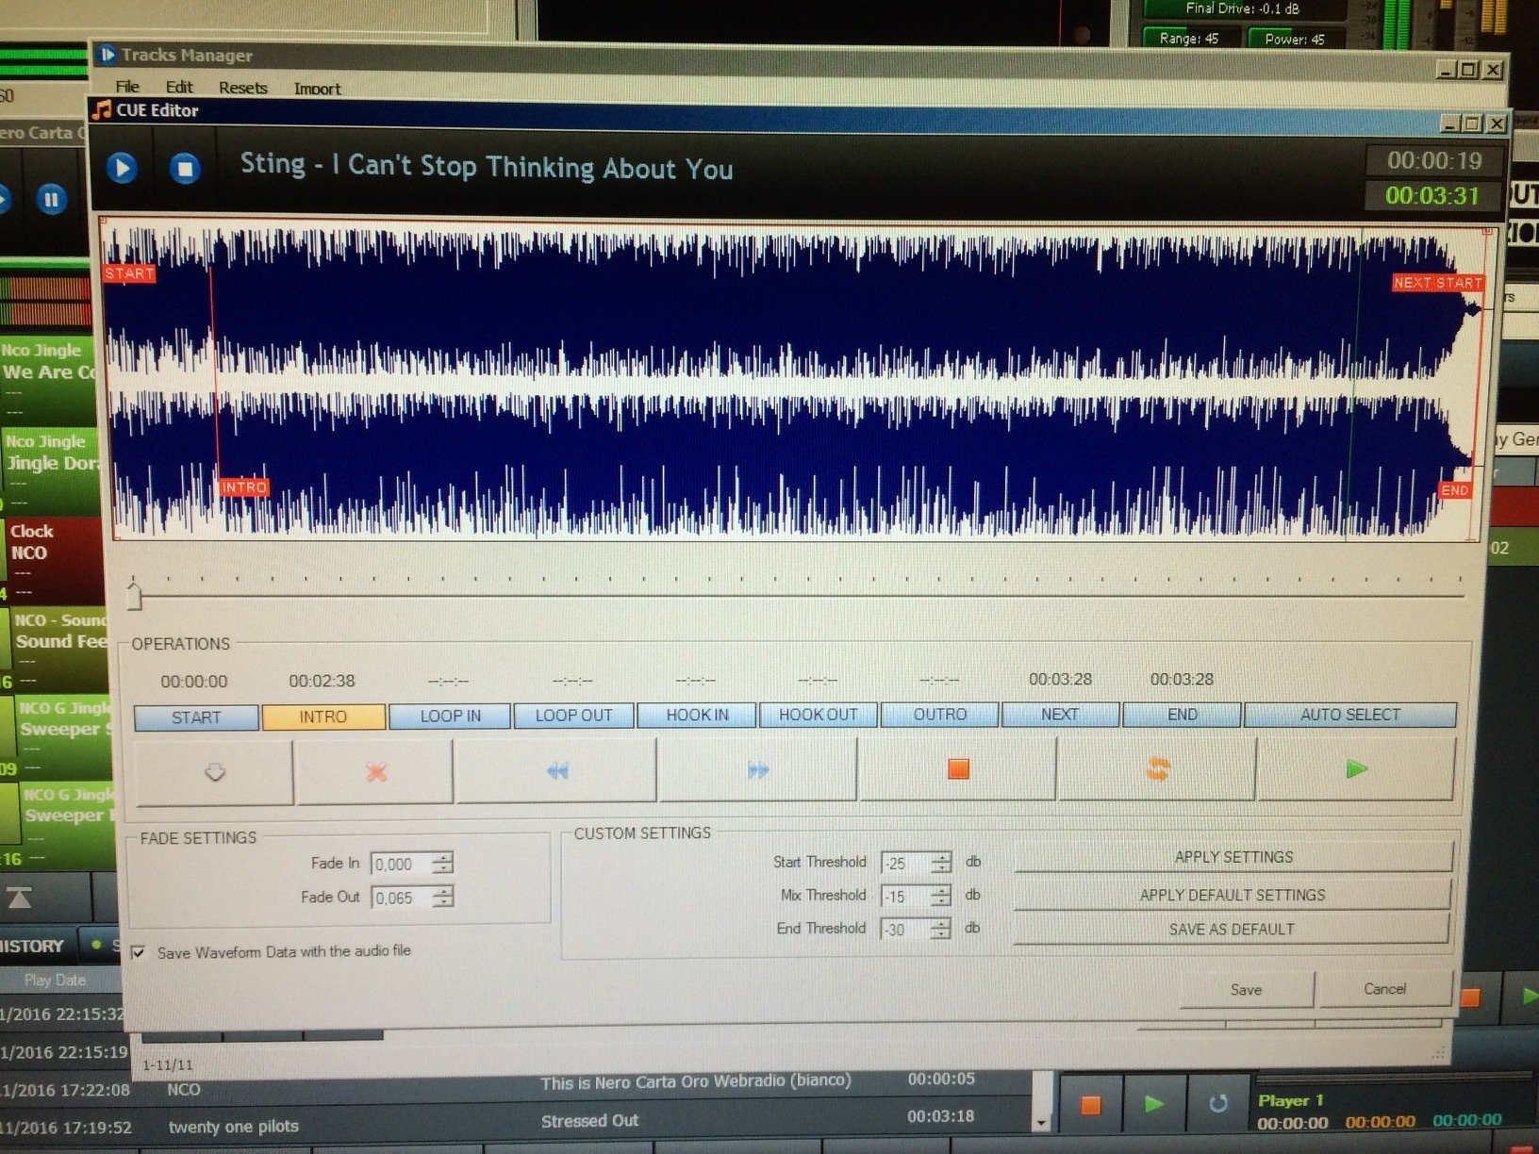Click the HOOK IN cue button
This screenshot has width=1539, height=1154.
point(697,715)
